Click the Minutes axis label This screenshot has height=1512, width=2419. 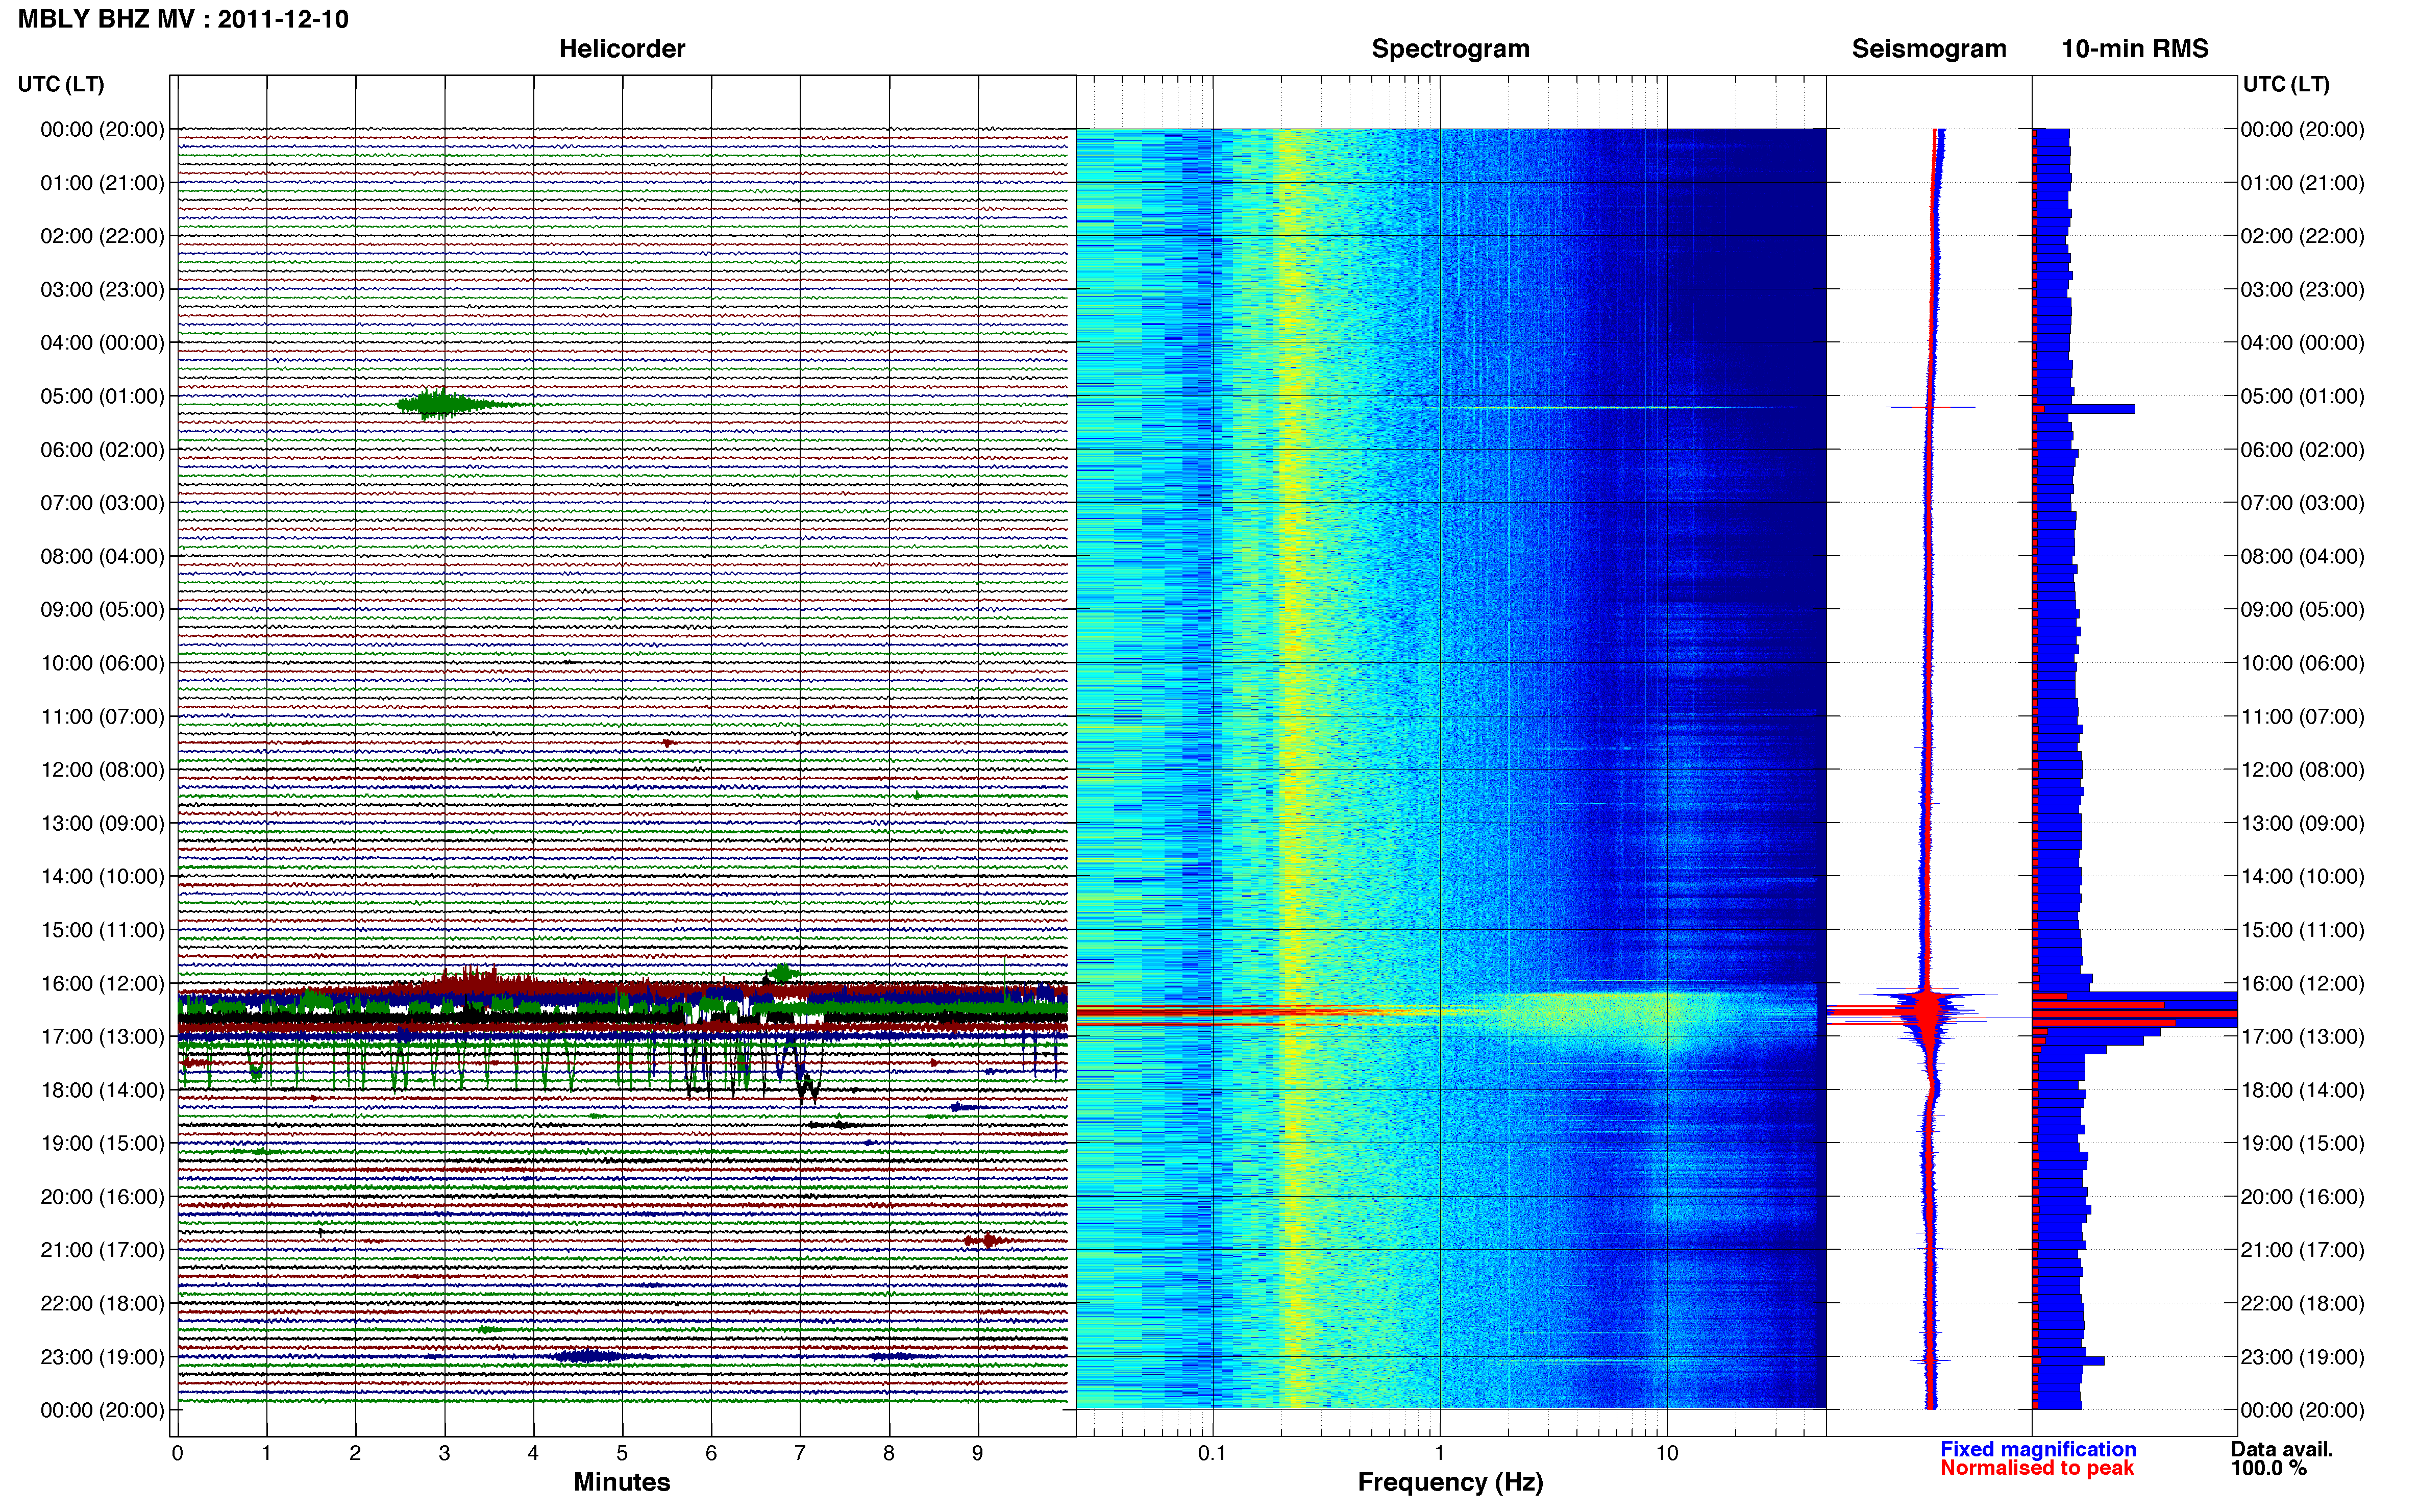[x=622, y=1482]
